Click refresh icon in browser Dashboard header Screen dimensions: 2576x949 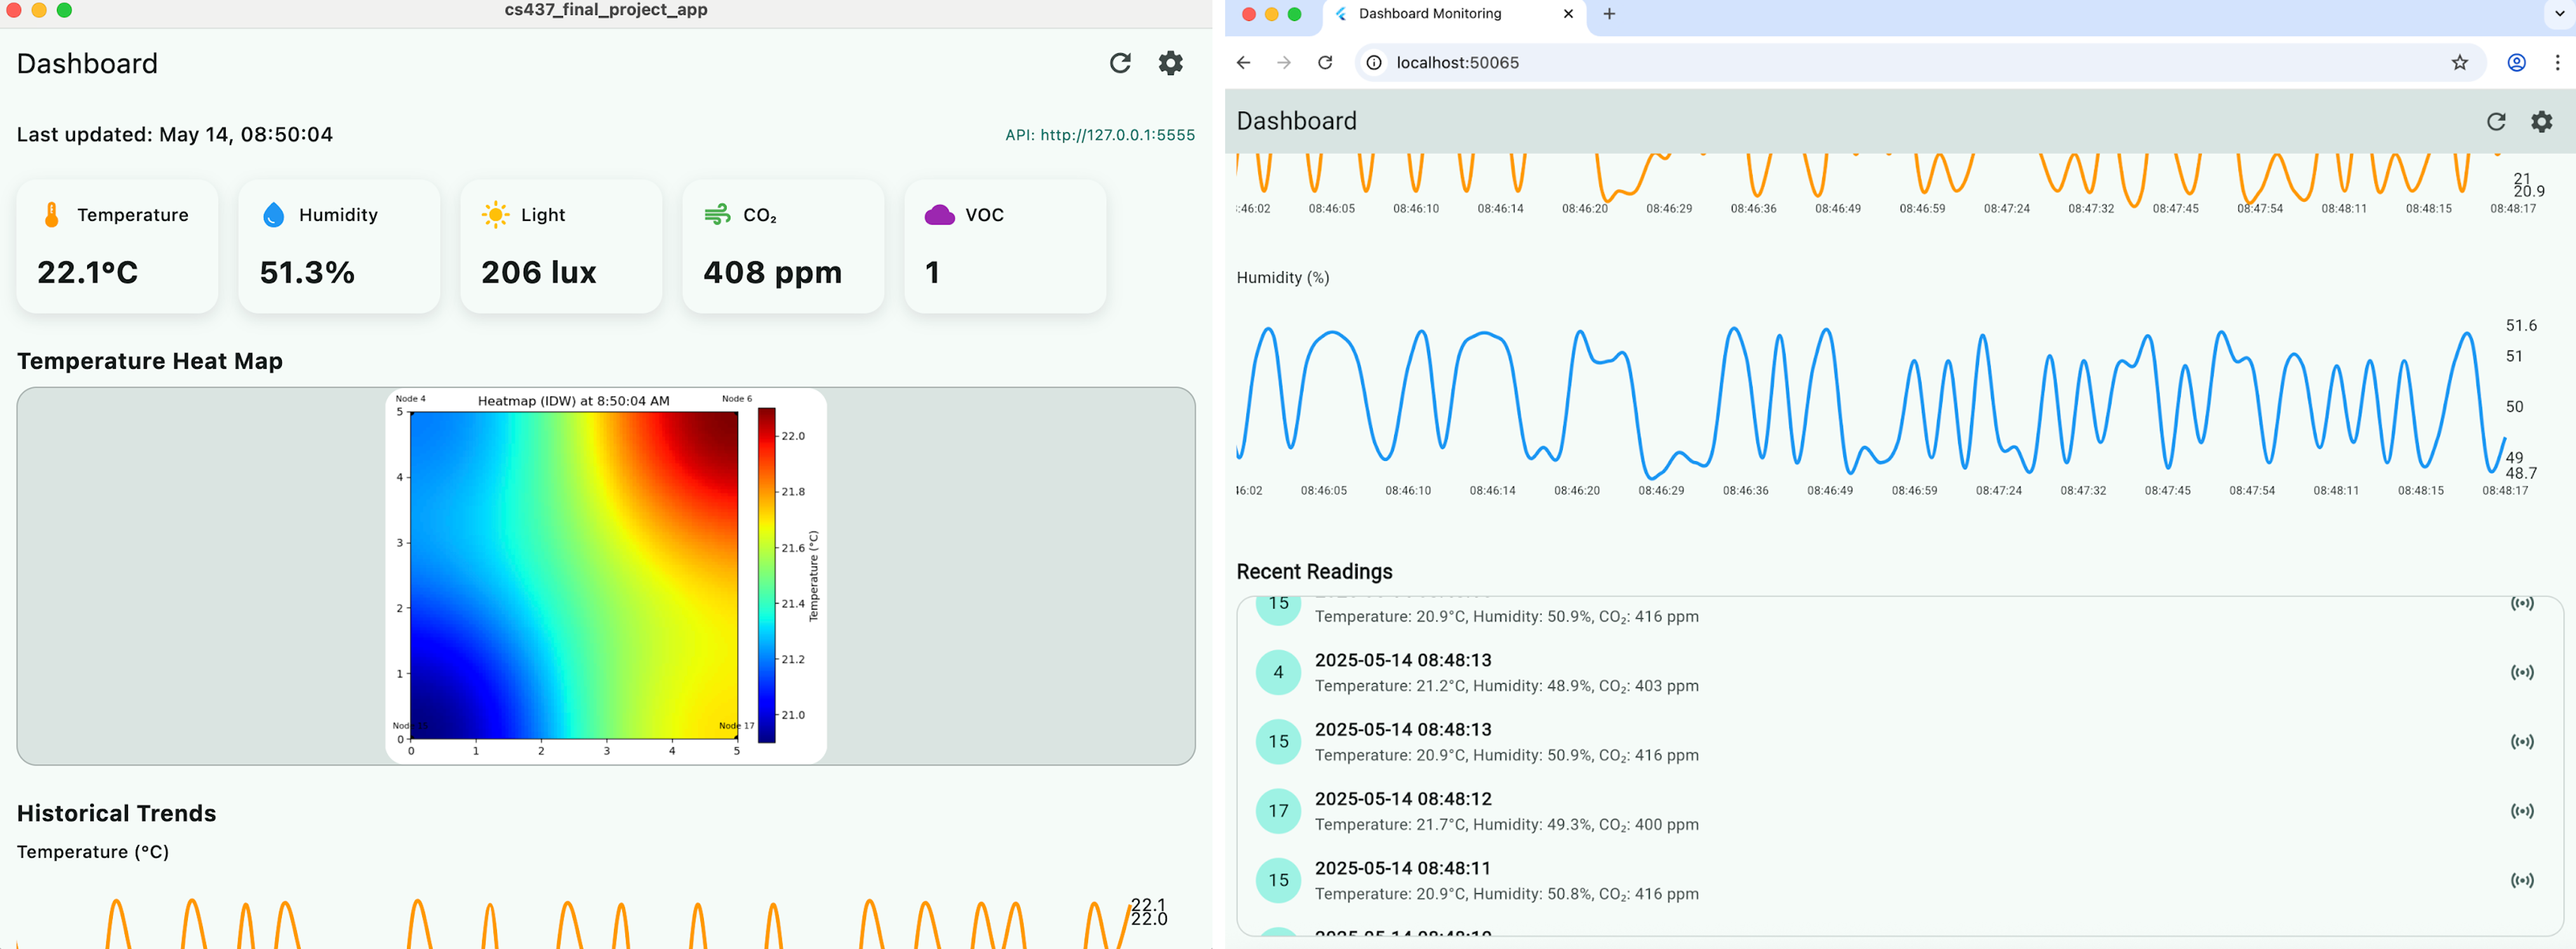(x=2496, y=121)
